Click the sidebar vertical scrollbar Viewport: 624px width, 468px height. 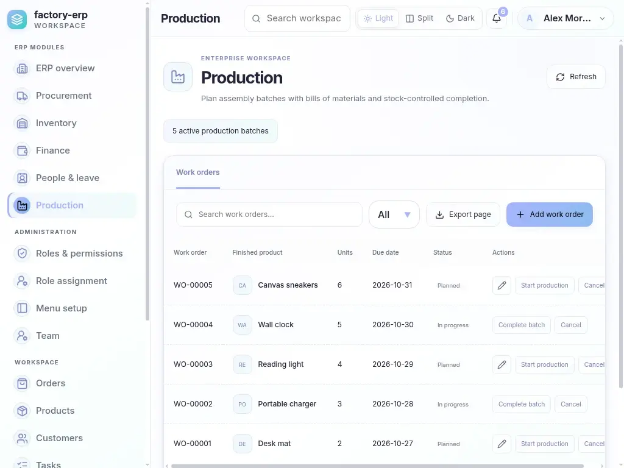click(x=147, y=164)
